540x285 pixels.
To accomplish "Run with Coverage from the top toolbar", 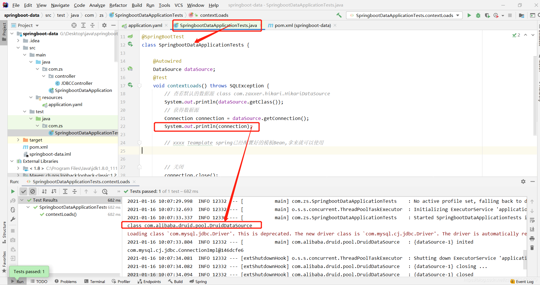I will click(487, 15).
